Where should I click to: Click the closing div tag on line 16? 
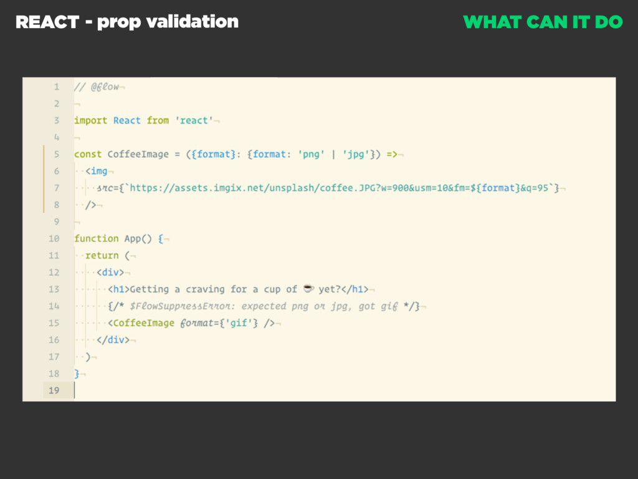[113, 340]
